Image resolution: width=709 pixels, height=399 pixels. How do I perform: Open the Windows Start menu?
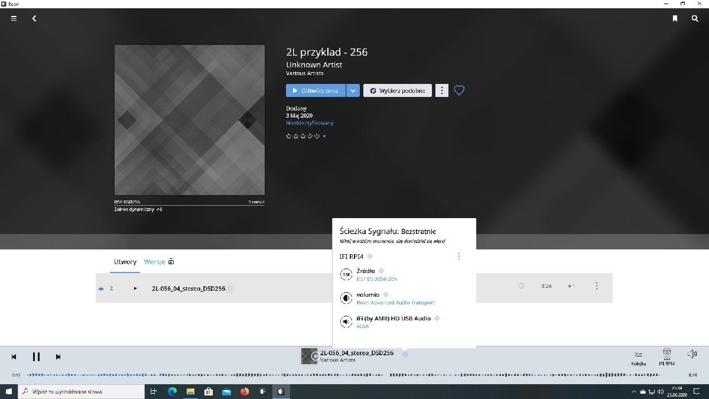(9, 391)
